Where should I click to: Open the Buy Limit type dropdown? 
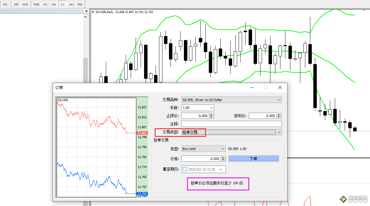[x=223, y=149]
